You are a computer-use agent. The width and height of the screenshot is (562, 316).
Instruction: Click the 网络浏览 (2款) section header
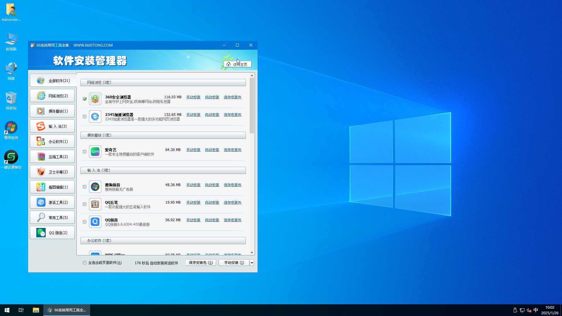point(163,83)
